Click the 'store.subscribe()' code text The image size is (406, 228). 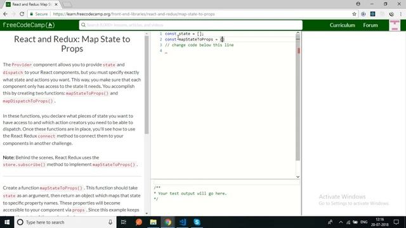coord(24,165)
